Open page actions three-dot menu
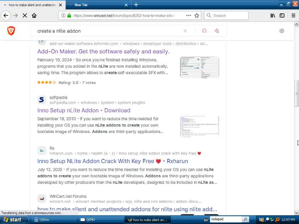Image resolution: width=299 pixels, height=224 pixels. pos(188,15)
